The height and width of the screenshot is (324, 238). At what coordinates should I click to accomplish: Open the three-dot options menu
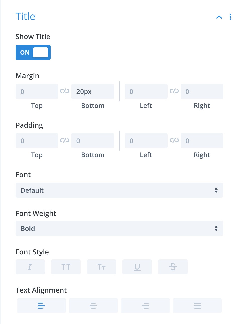[230, 17]
